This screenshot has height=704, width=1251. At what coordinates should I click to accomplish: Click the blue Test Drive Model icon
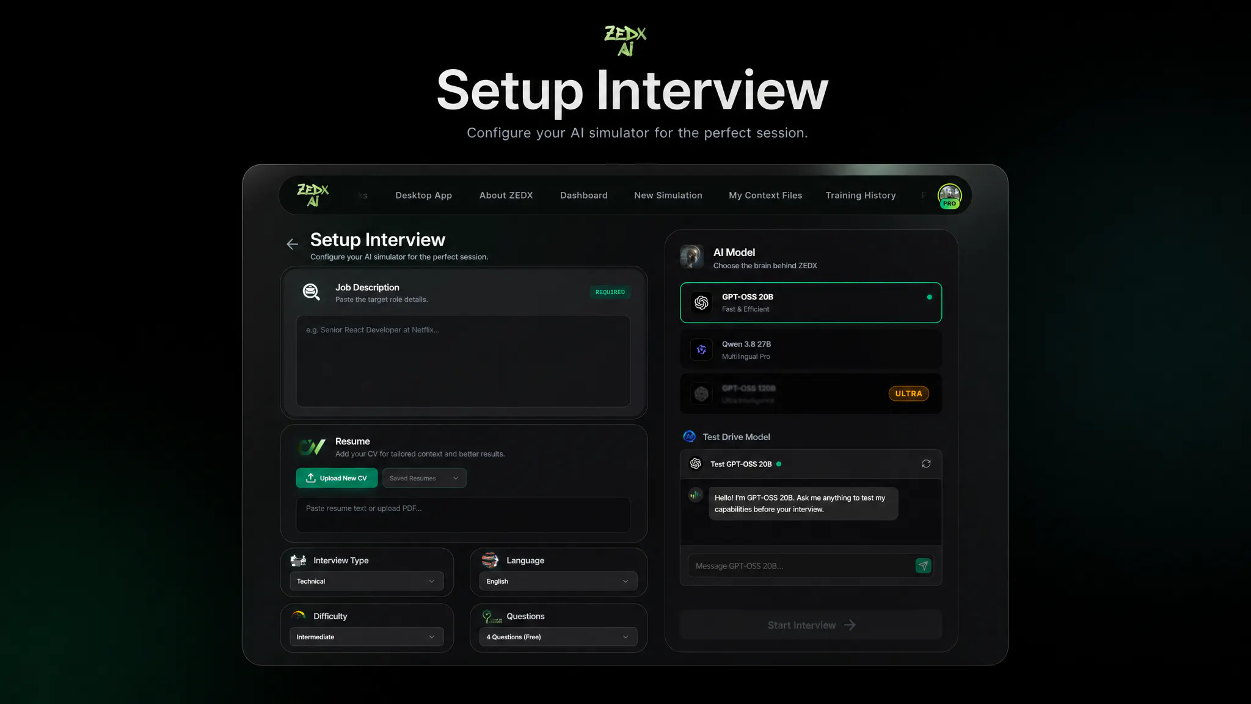click(x=690, y=436)
